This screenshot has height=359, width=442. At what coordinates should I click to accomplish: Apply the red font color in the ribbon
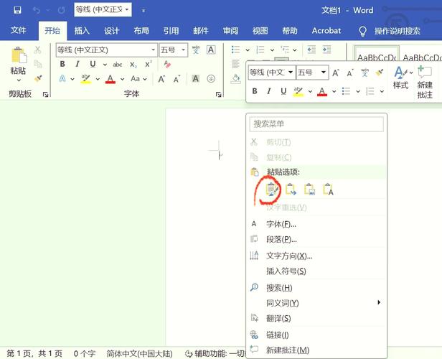coord(110,79)
